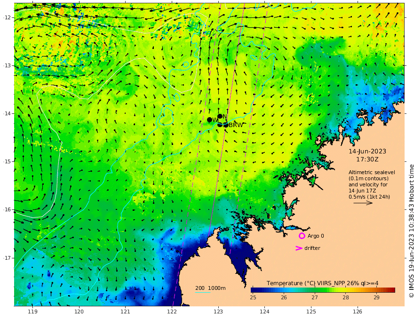Image resolution: width=414 pixels, height=320 pixels.
Task: Click the colorbar tick label 29
Action: [376, 297]
